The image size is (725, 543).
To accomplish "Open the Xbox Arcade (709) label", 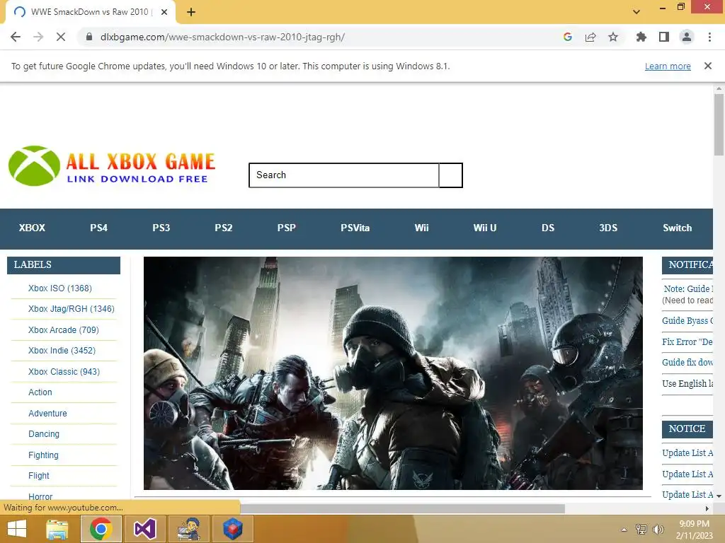I will [63, 330].
